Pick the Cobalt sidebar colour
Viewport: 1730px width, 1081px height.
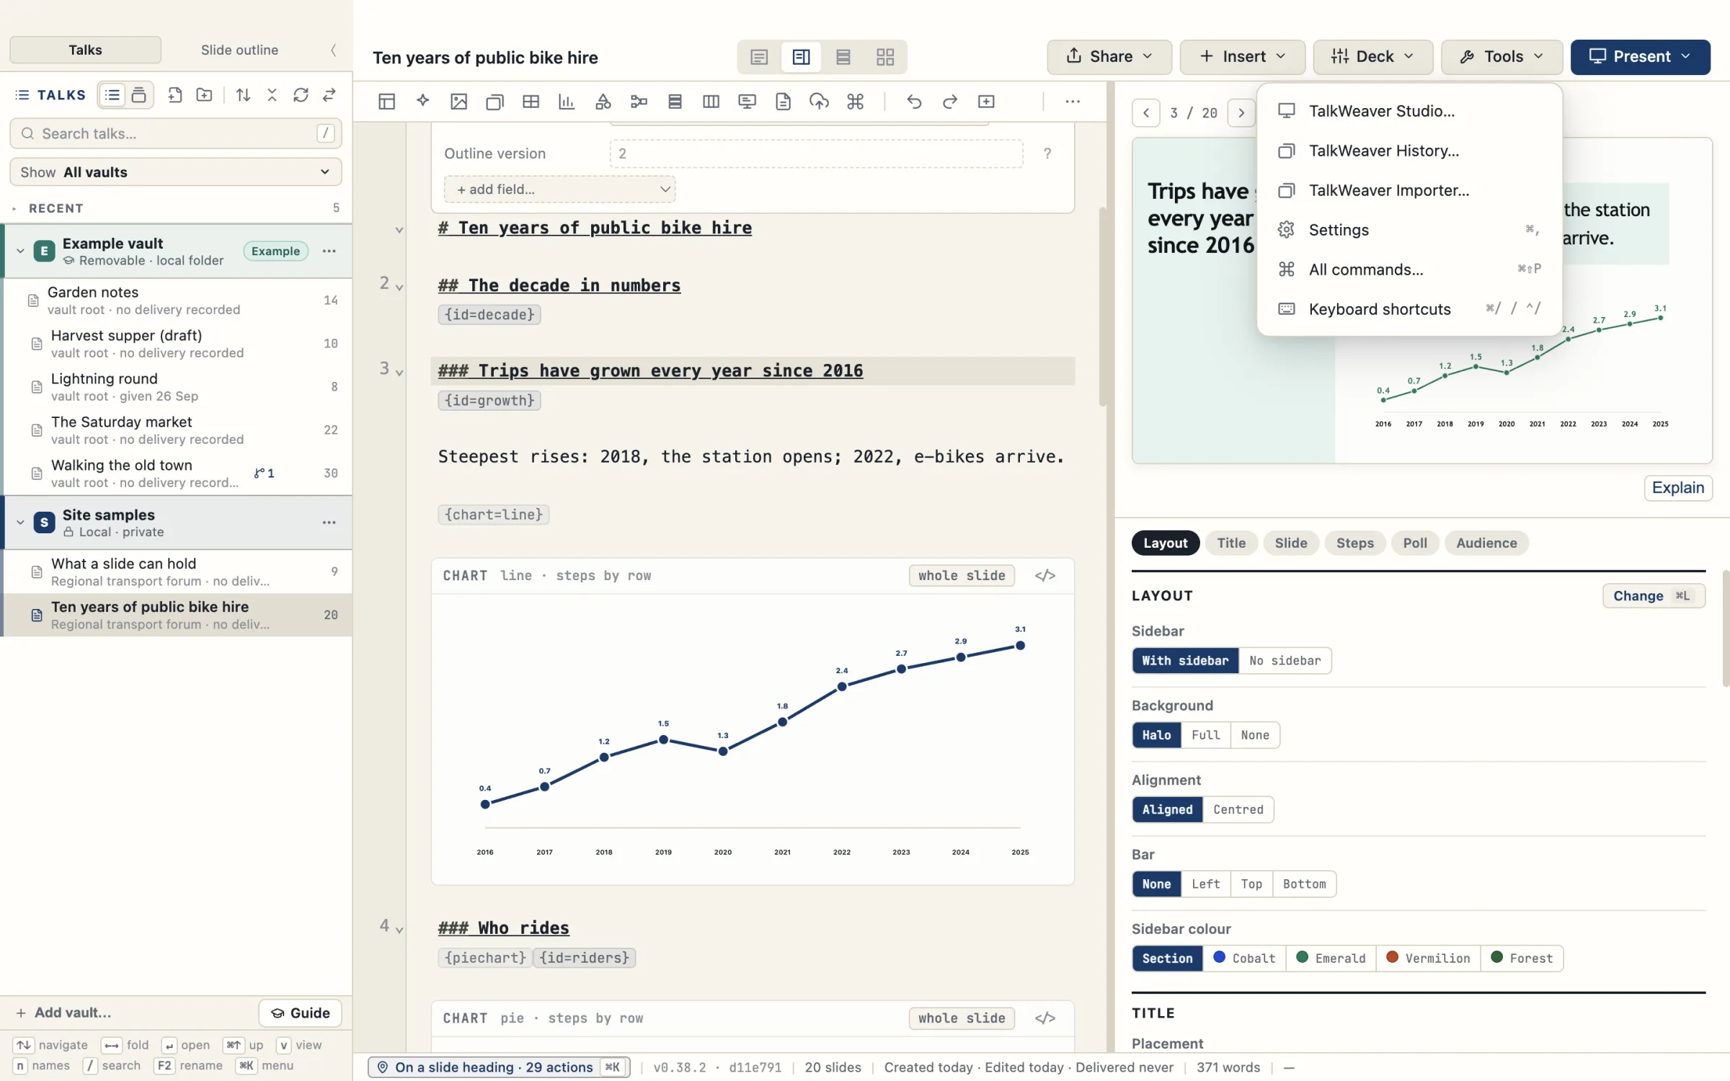coord(1245,958)
